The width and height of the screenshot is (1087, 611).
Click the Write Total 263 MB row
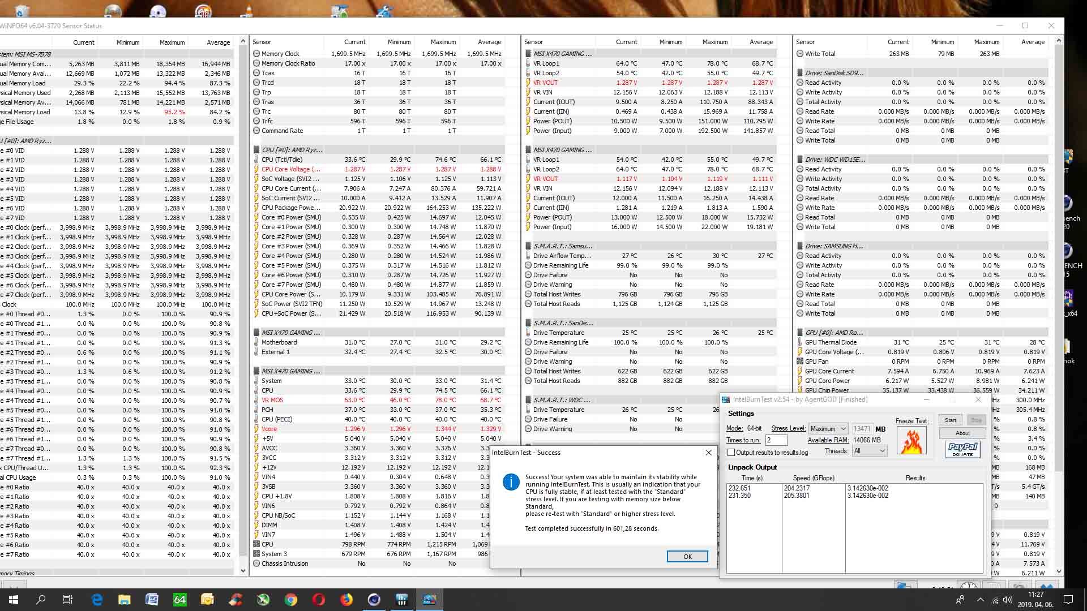point(922,54)
